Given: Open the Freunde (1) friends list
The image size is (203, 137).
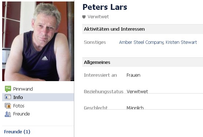Looking at the screenshot, I should pyautogui.click(x=17, y=132).
